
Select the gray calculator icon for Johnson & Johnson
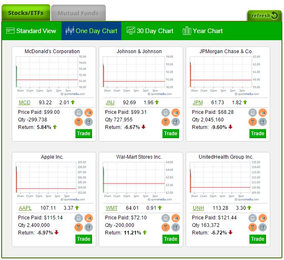[175, 122]
